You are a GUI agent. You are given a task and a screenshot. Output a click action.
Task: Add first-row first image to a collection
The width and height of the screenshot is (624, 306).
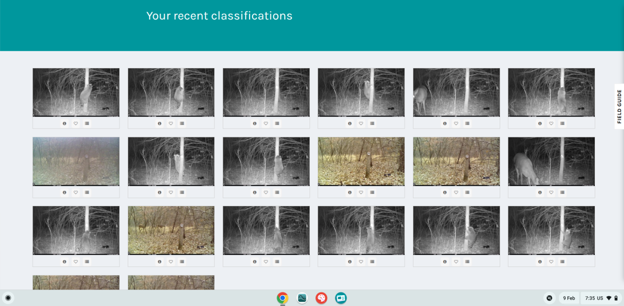[87, 123]
